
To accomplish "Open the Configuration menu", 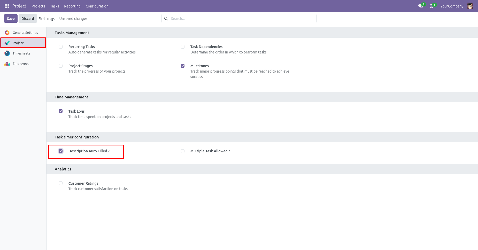I will click(x=97, y=6).
